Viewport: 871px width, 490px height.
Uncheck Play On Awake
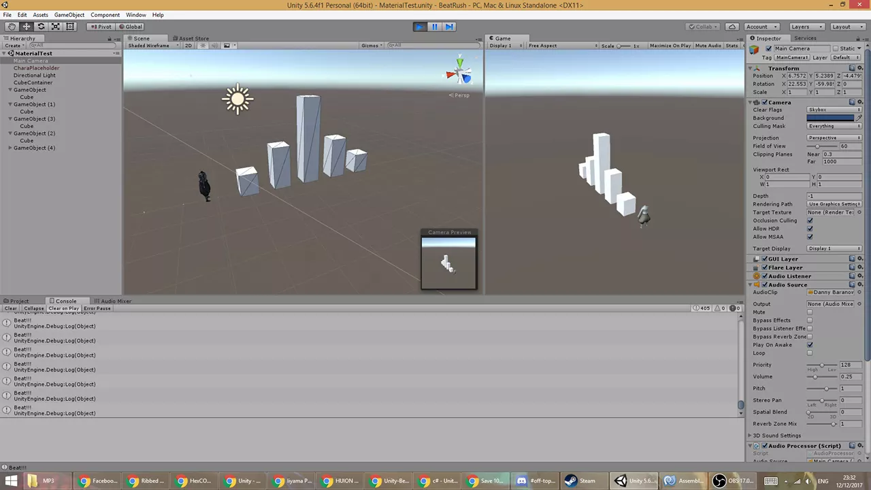[810, 345]
